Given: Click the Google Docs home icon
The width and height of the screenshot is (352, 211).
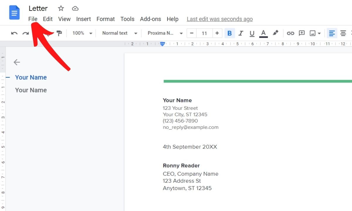Looking at the screenshot, I should 14,13.
